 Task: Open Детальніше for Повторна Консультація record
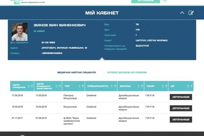click(x=181, y=97)
